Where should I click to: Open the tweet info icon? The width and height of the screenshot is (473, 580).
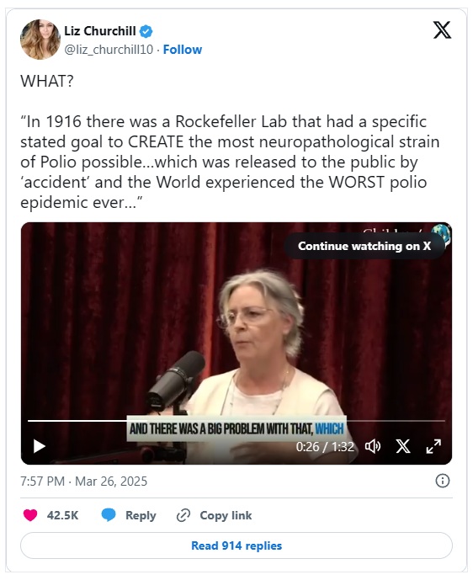pyautogui.click(x=443, y=481)
